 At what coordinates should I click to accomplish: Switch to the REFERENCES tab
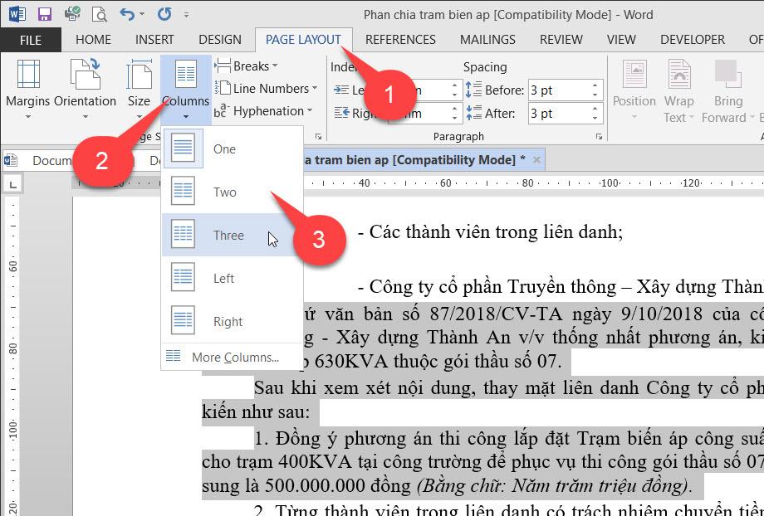coord(400,39)
